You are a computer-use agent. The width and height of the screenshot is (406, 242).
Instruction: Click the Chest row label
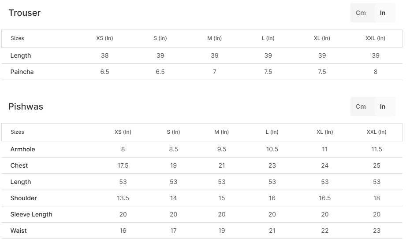pos(19,165)
